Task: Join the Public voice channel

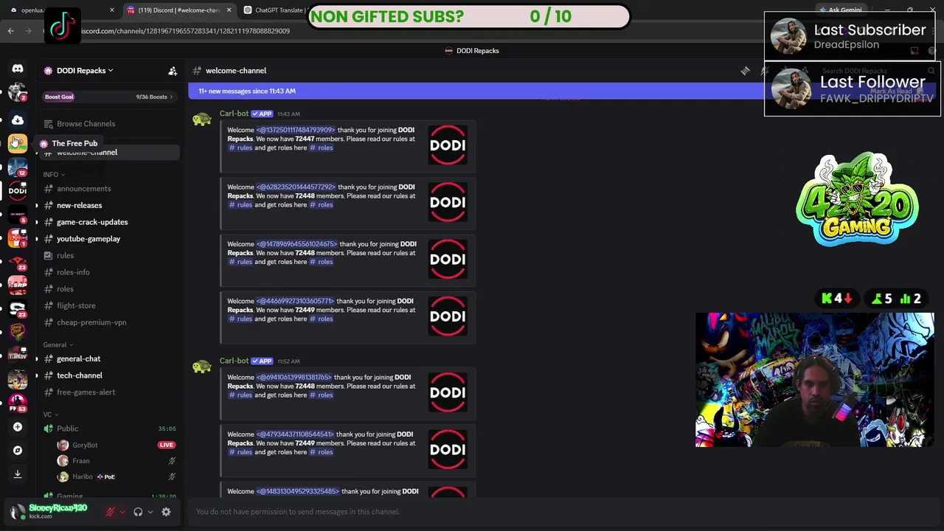Action: 109,428
